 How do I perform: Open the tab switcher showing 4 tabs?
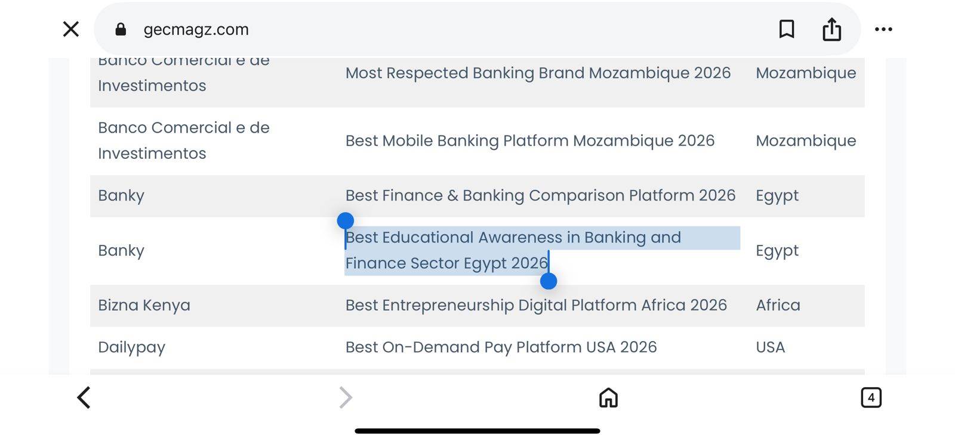point(871,397)
